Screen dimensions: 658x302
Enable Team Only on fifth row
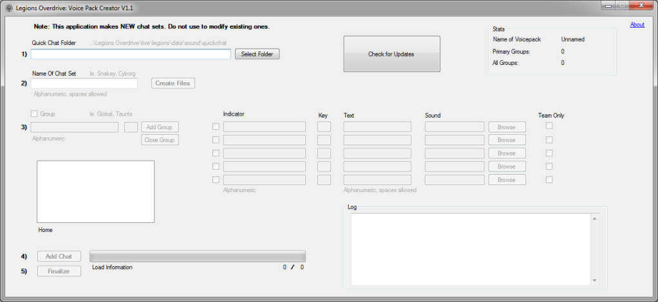[549, 180]
